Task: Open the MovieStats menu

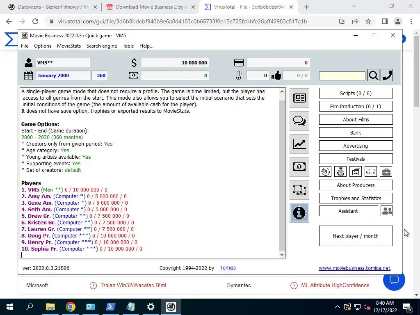Action: 69,46
